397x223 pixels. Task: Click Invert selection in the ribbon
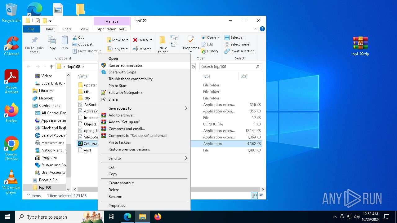point(239,51)
